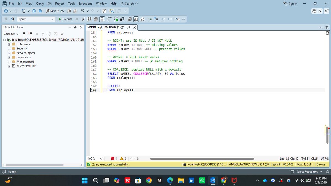The height and width of the screenshot is (186, 331).
Task: Open the Tools menu
Action: point(71,4)
